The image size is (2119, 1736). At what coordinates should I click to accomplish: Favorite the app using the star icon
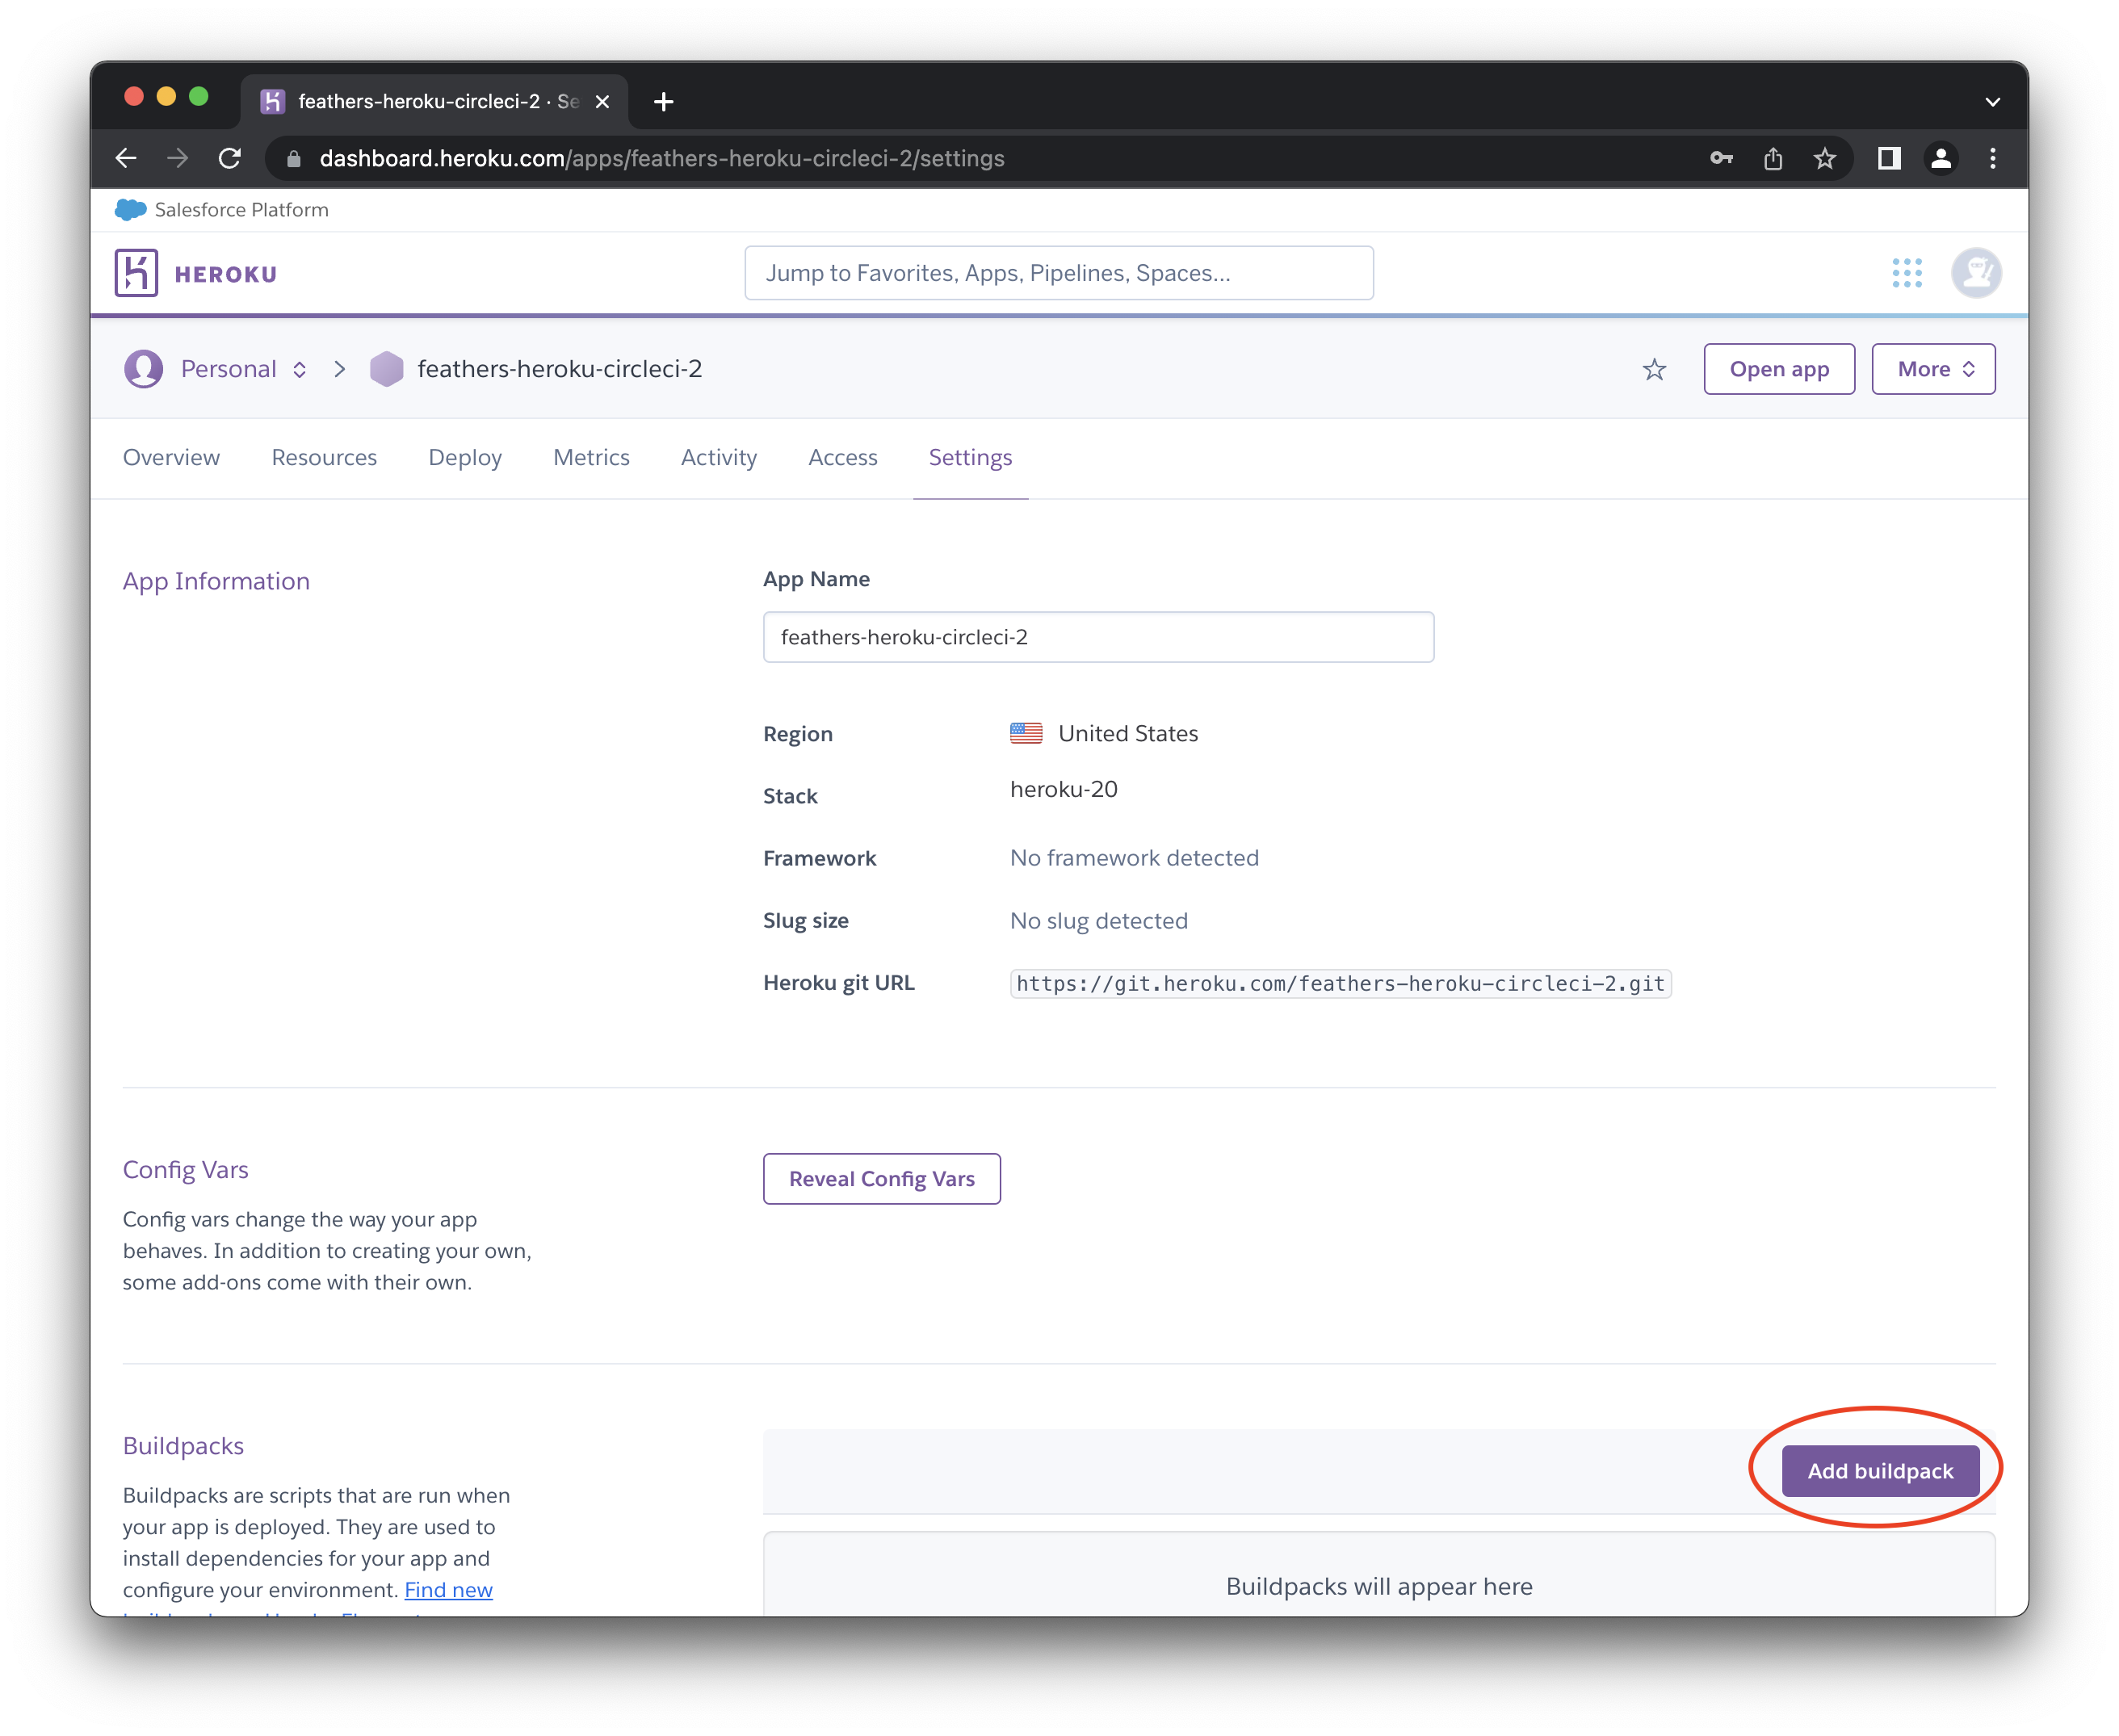1654,369
